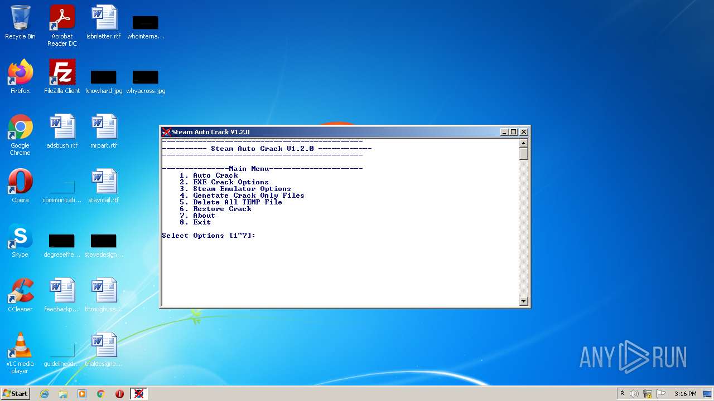This screenshot has height=401, width=714.
Task: Click the Steam Auto Crack title bar icon
Action: coord(166,132)
